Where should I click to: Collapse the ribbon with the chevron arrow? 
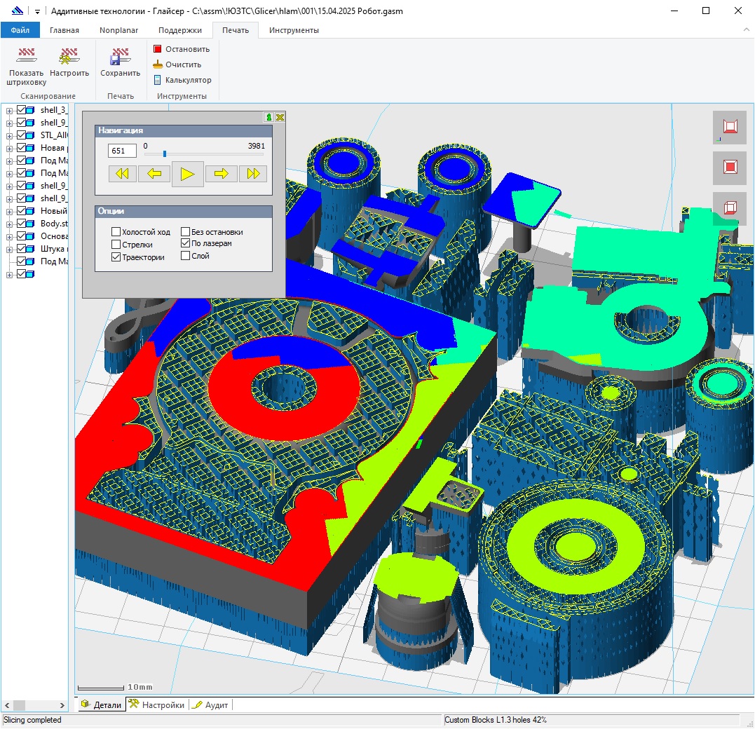[x=746, y=30]
